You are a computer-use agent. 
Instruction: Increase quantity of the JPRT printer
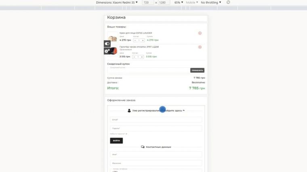click(142, 57)
